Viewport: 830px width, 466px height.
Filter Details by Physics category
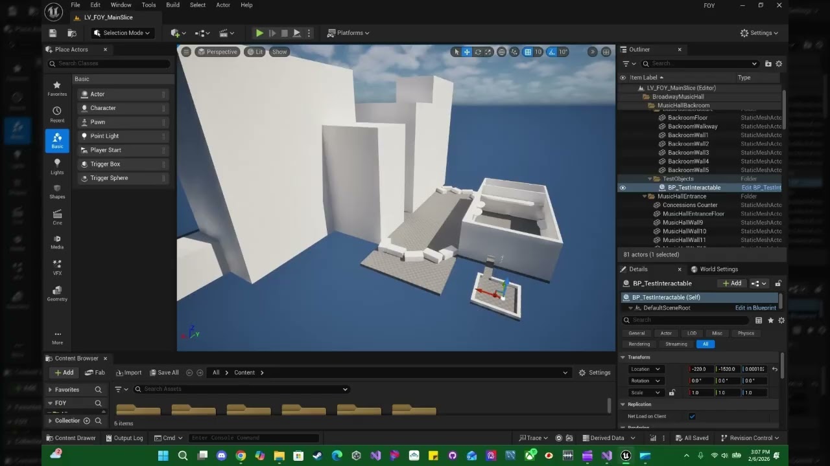746,333
